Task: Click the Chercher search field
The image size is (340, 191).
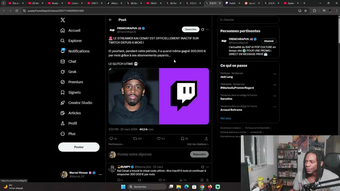Action: tap(248, 20)
